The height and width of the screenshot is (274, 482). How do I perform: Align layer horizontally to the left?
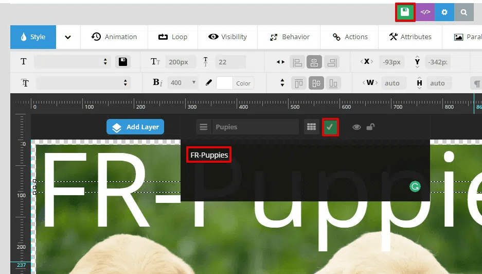click(x=297, y=62)
